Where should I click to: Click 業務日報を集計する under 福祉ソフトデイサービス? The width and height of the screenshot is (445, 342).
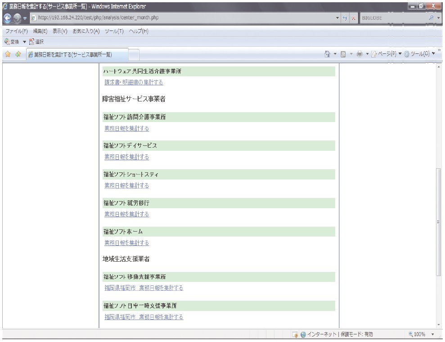coord(126,157)
